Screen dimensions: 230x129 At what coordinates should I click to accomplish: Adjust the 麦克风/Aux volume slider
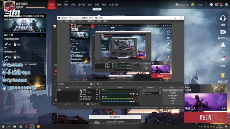117,94
